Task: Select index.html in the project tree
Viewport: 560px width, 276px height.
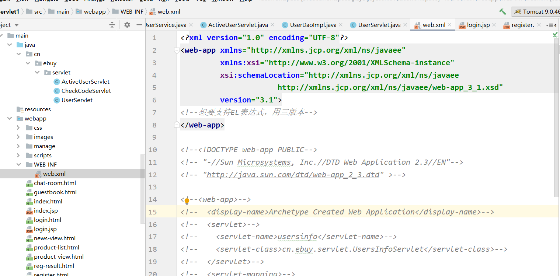Action: tap(48, 202)
